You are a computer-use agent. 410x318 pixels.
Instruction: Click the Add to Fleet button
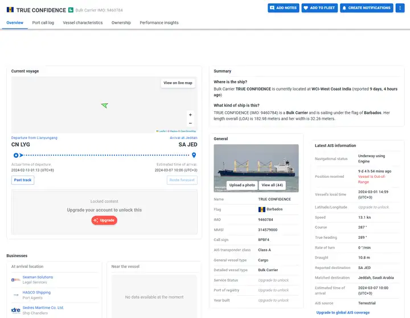coord(319,8)
